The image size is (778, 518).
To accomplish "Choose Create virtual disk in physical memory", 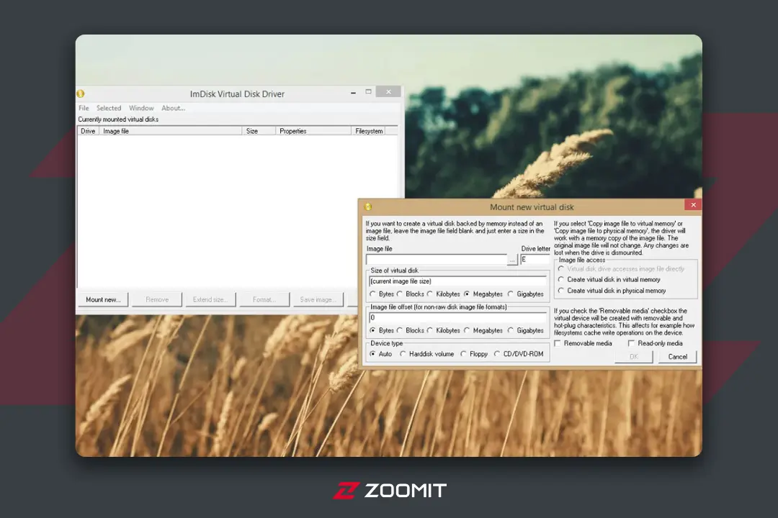I will 560,291.
